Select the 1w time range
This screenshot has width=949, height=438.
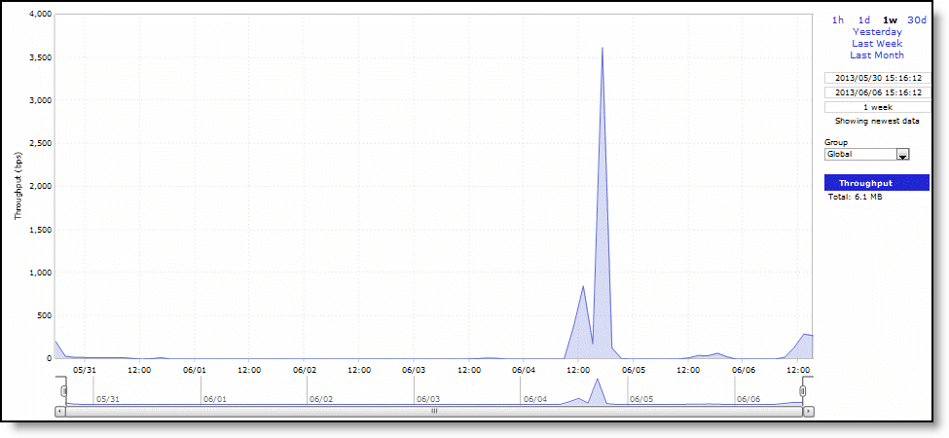point(890,19)
